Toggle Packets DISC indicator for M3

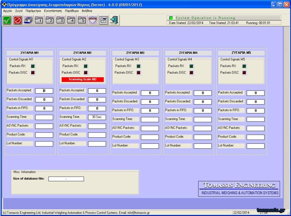click(x=139, y=73)
